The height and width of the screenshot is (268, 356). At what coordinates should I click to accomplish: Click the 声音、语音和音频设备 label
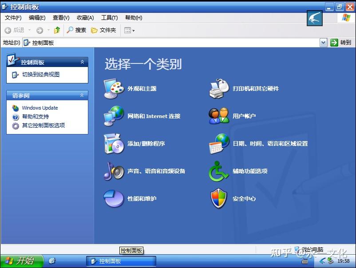click(x=156, y=171)
